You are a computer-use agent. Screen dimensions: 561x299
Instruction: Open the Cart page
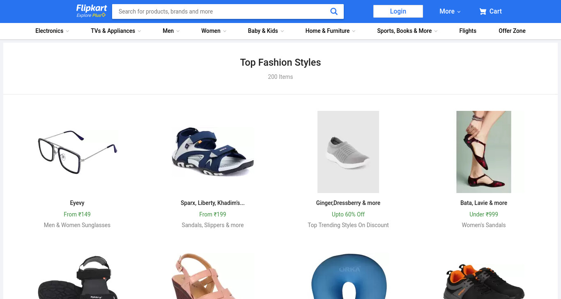point(490,11)
